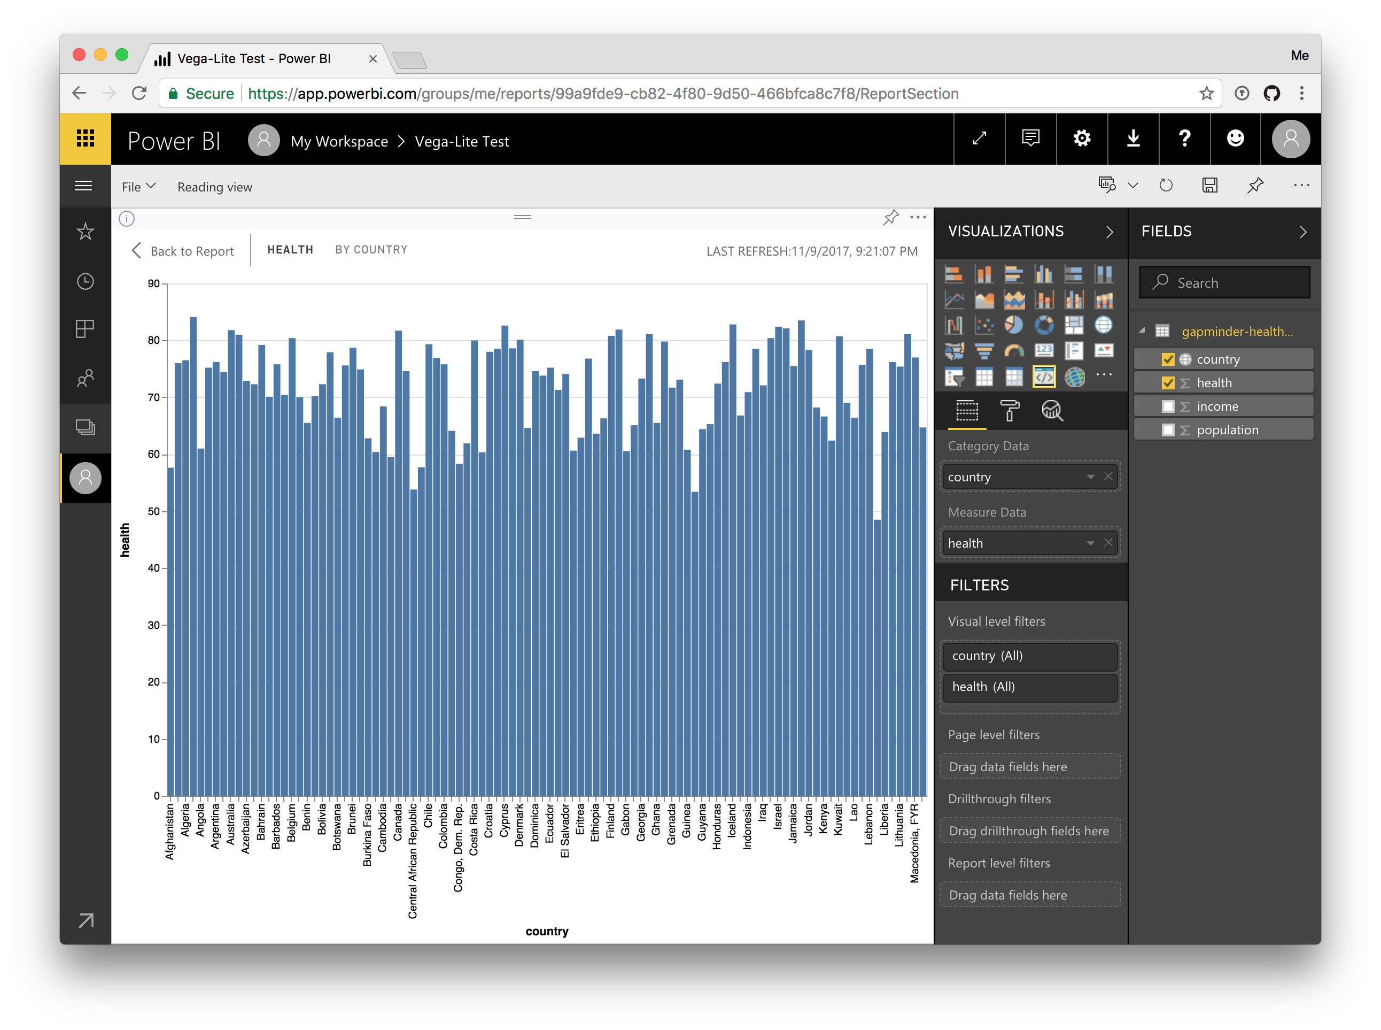This screenshot has height=1030, width=1381.
Task: Select the slicer visualization icon
Action: click(953, 377)
